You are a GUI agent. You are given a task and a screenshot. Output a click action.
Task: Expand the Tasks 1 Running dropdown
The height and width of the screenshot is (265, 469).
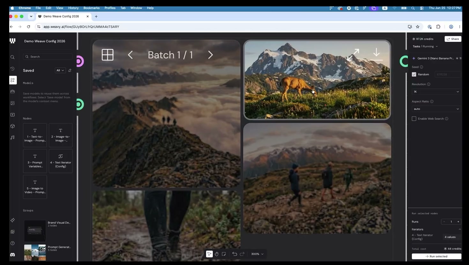(425, 46)
